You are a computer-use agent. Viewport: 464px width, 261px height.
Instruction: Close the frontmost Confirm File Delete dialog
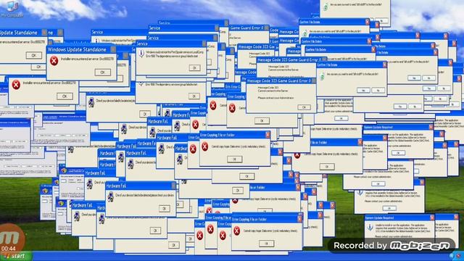tap(384, 65)
